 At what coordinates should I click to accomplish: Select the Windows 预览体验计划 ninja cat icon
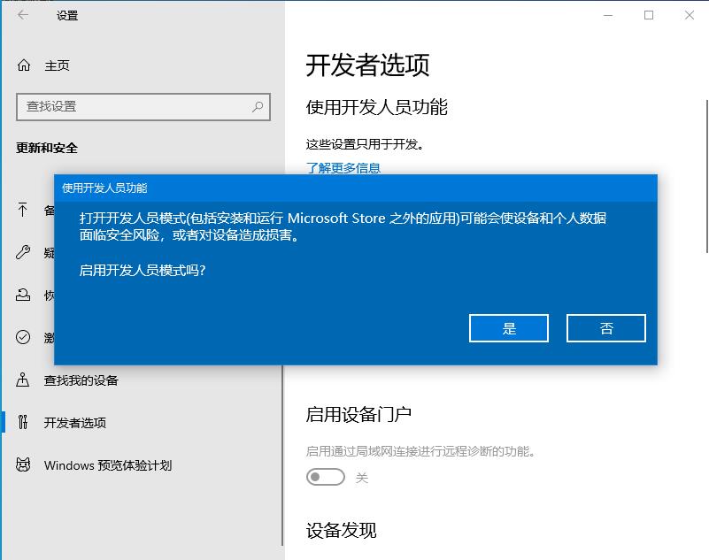click(x=22, y=465)
